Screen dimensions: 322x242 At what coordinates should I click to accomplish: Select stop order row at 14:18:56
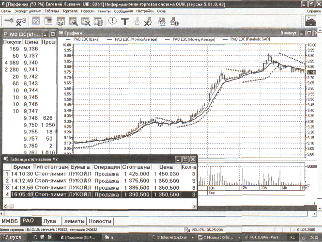coord(100,188)
